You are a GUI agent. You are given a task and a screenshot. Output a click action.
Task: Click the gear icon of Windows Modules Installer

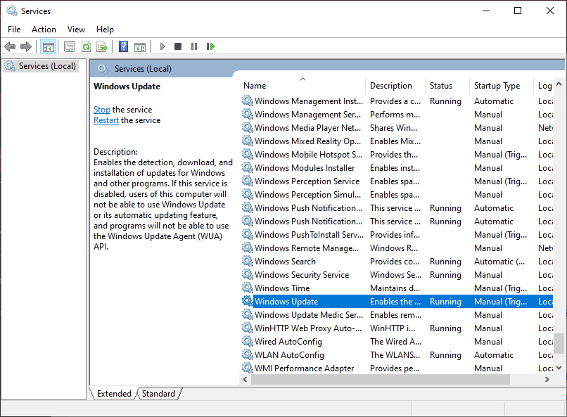[x=248, y=167]
